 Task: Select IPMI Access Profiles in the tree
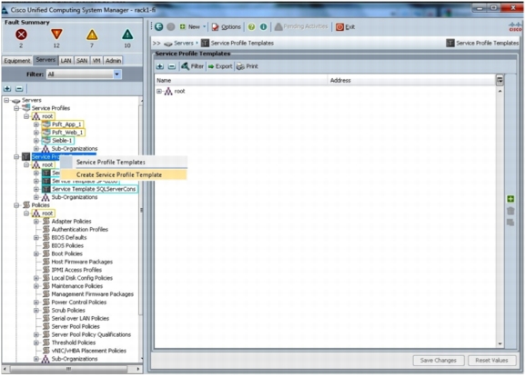(x=76, y=270)
